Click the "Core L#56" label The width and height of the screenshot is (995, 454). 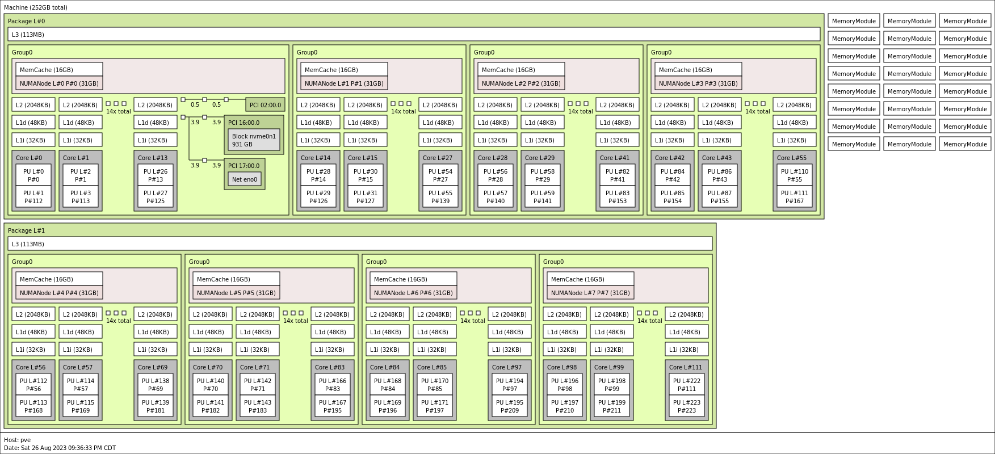(31, 368)
